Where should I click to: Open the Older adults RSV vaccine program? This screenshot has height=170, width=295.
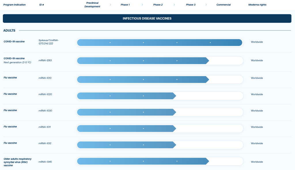17,162
